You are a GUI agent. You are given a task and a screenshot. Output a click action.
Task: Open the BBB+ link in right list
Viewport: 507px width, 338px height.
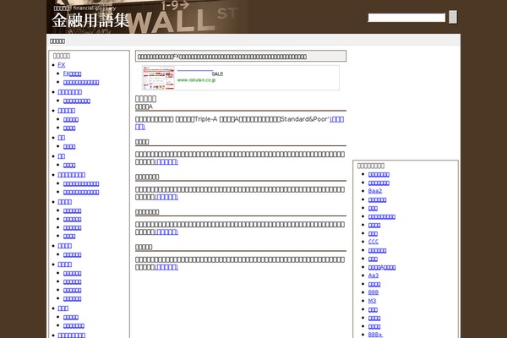pos(375,335)
